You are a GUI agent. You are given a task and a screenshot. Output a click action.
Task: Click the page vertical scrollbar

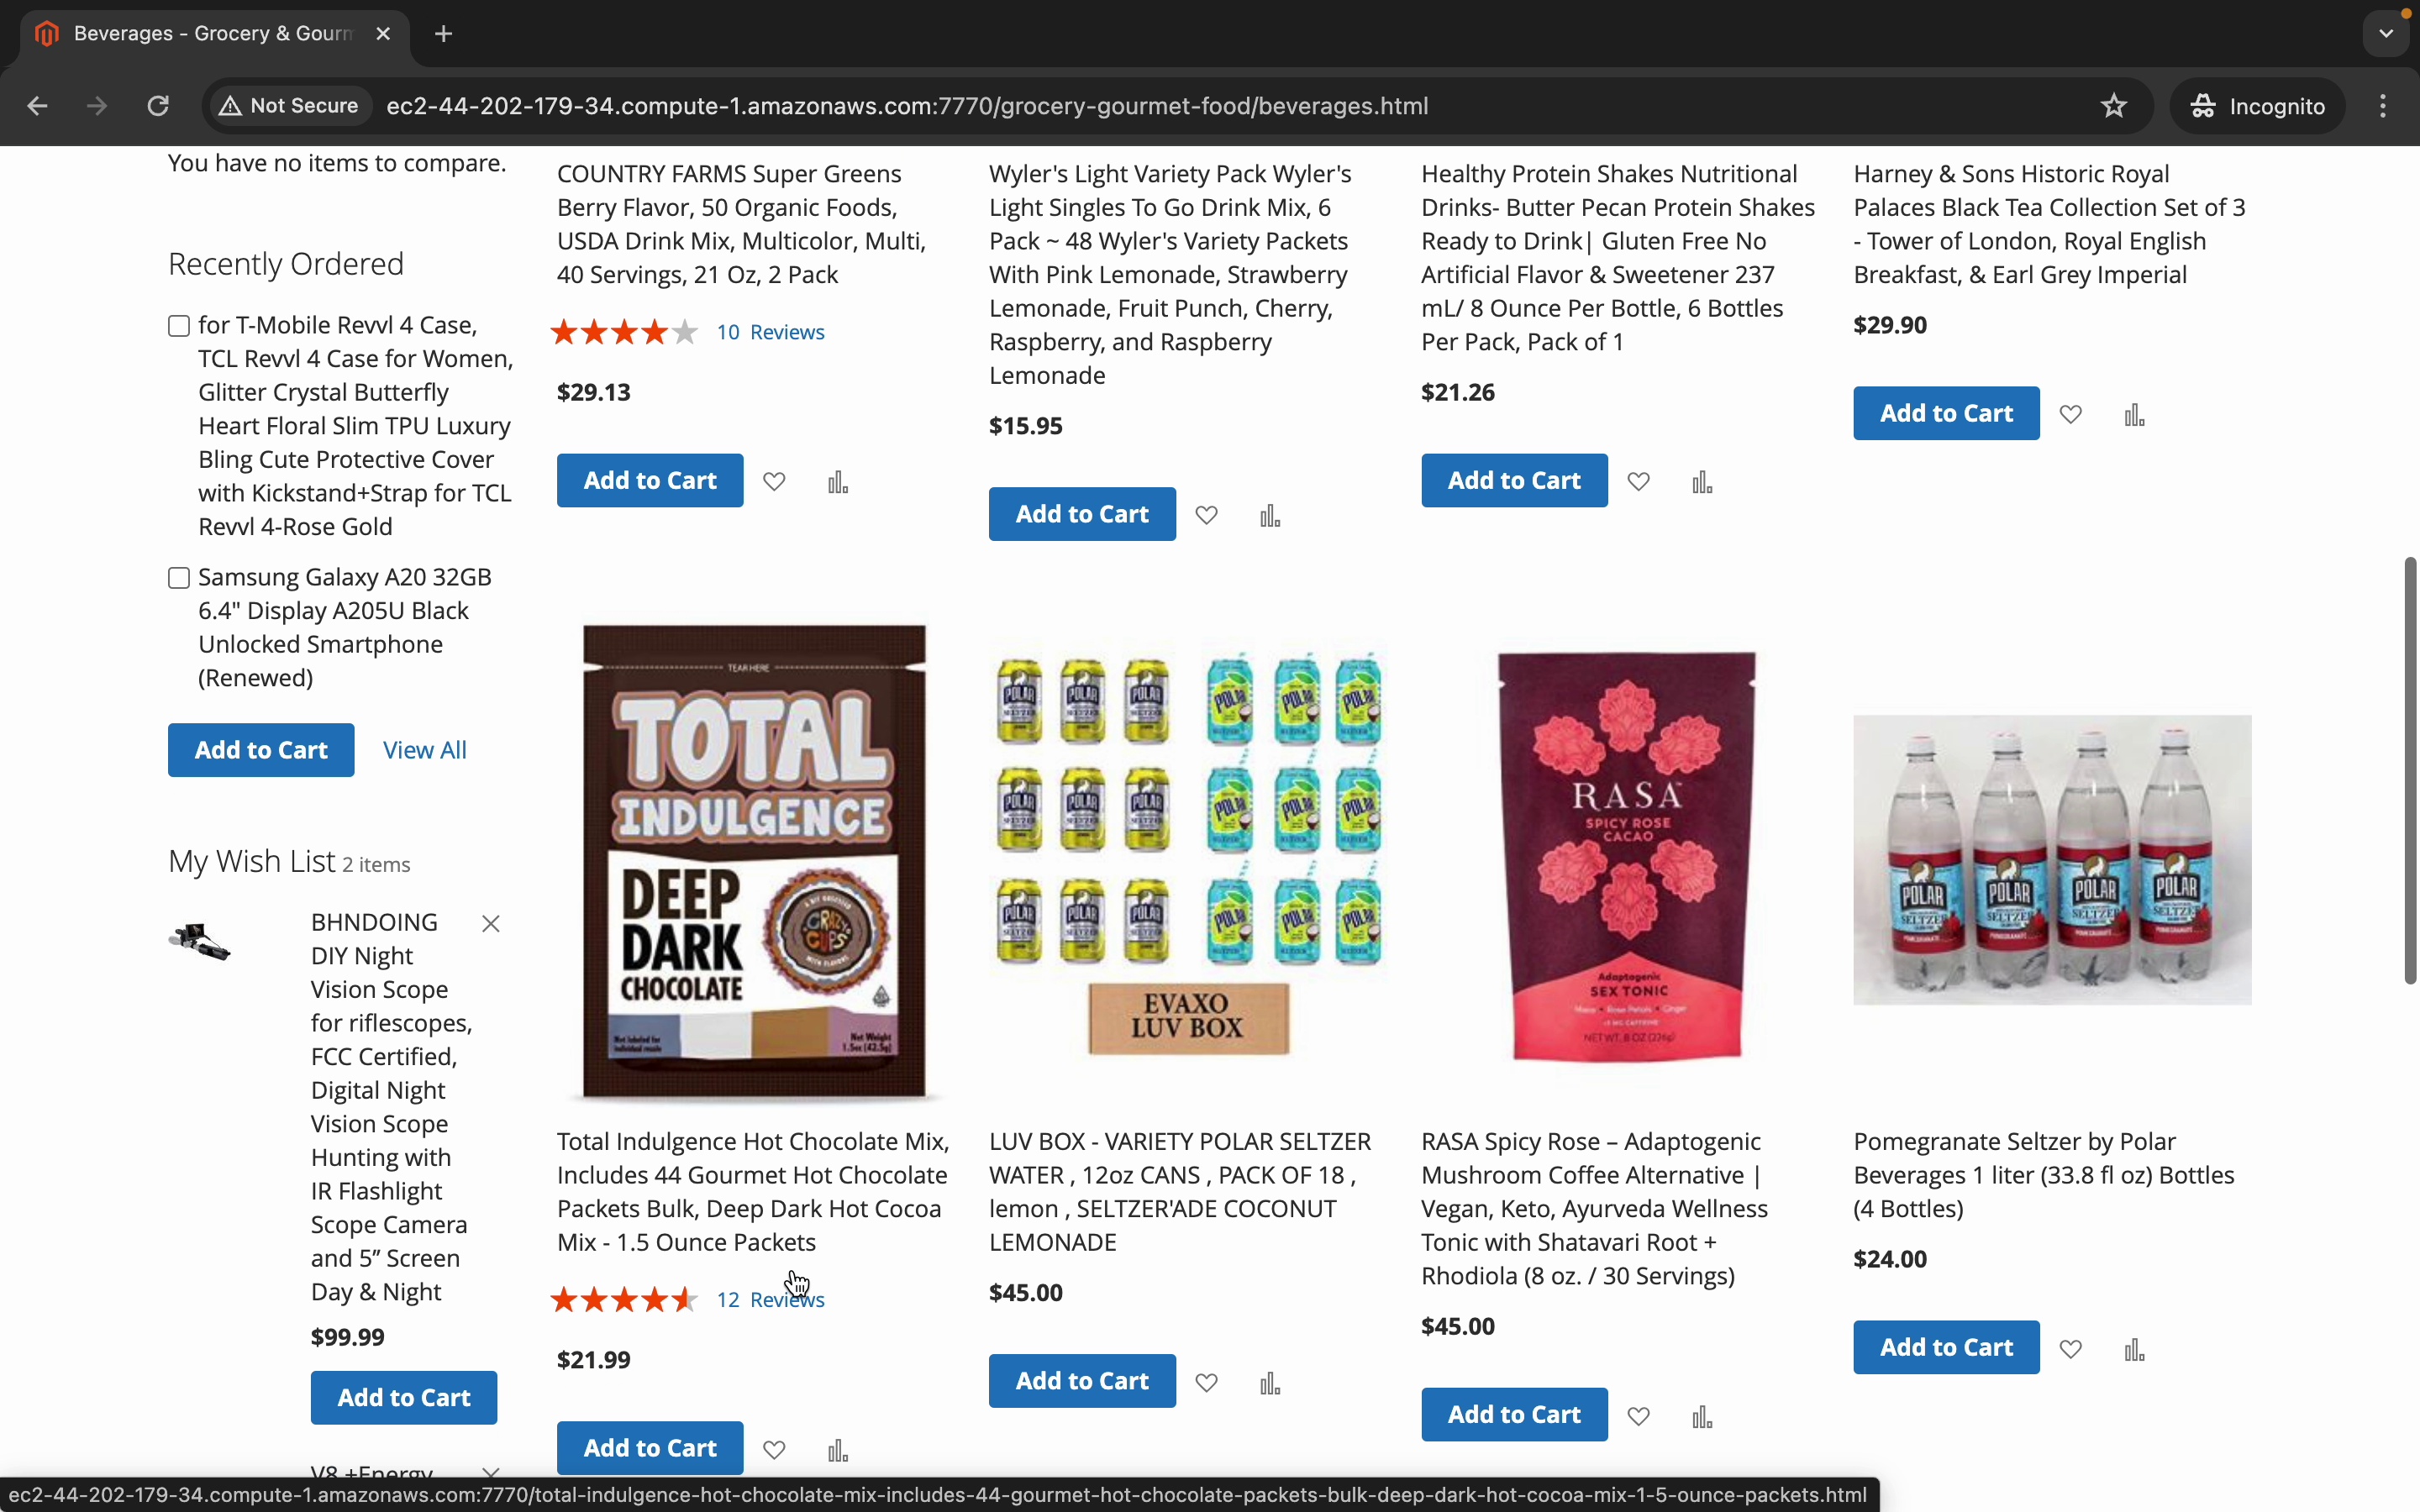click(2410, 770)
